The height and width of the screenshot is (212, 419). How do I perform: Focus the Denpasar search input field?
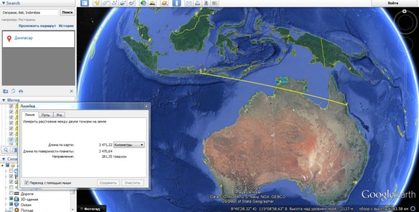(x=30, y=12)
